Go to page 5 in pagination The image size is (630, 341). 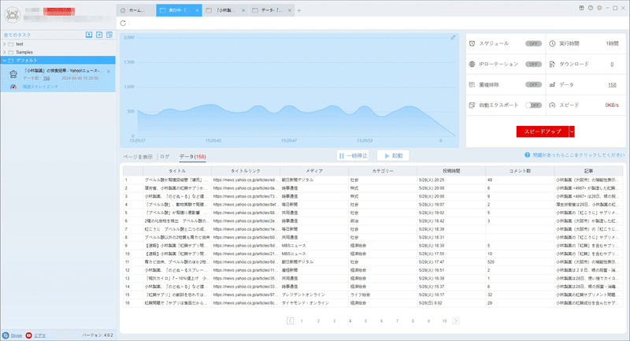(x=365, y=321)
